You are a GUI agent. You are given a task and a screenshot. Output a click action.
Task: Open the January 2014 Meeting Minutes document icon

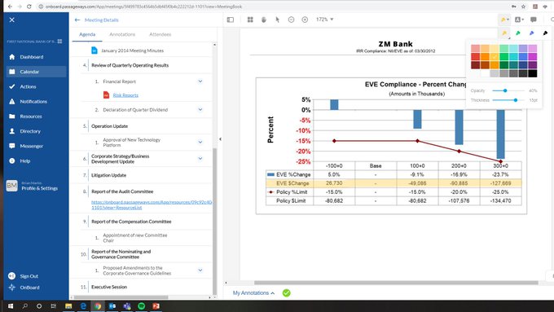point(95,51)
